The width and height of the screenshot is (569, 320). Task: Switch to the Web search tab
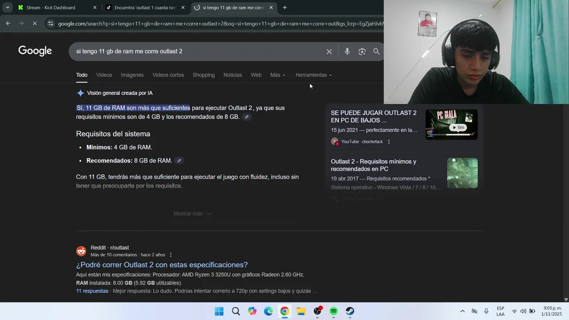click(x=256, y=75)
